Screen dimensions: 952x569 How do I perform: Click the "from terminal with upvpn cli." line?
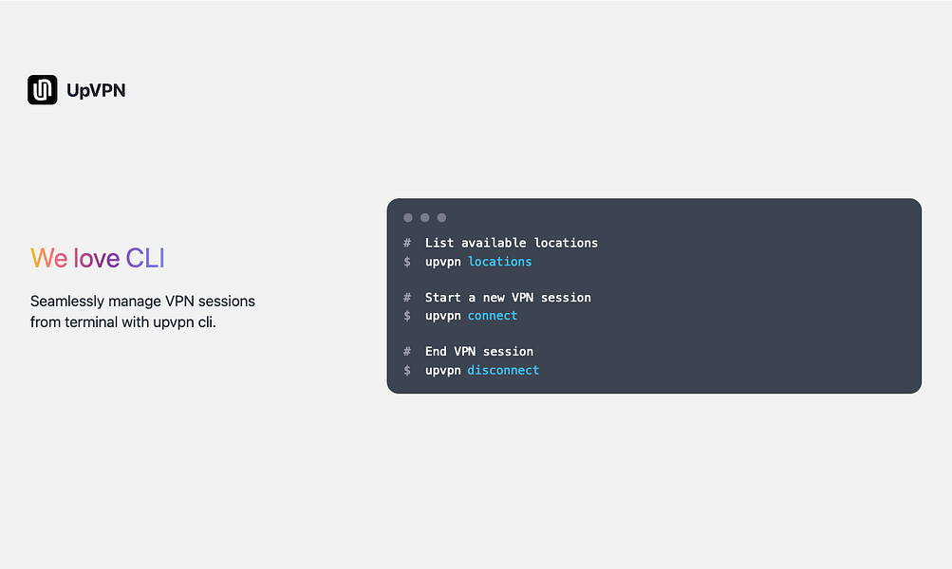click(123, 322)
